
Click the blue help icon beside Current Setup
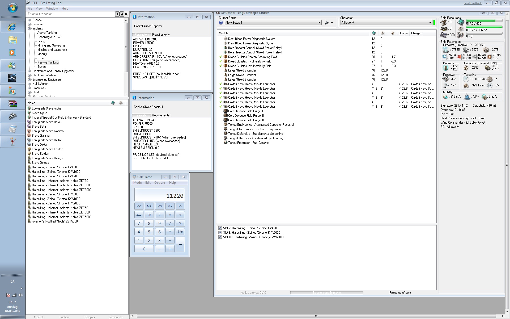(x=221, y=23)
